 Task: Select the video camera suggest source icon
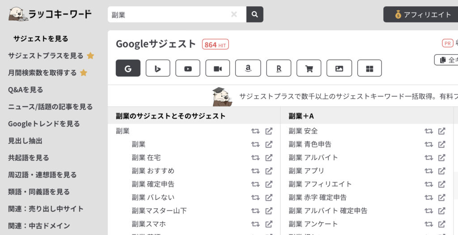(218, 68)
